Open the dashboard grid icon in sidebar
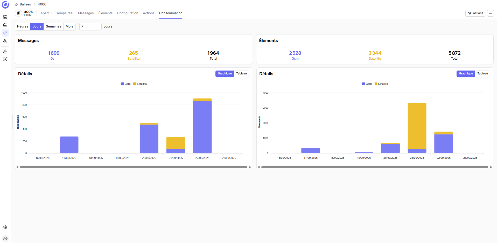 click(x=5, y=17)
